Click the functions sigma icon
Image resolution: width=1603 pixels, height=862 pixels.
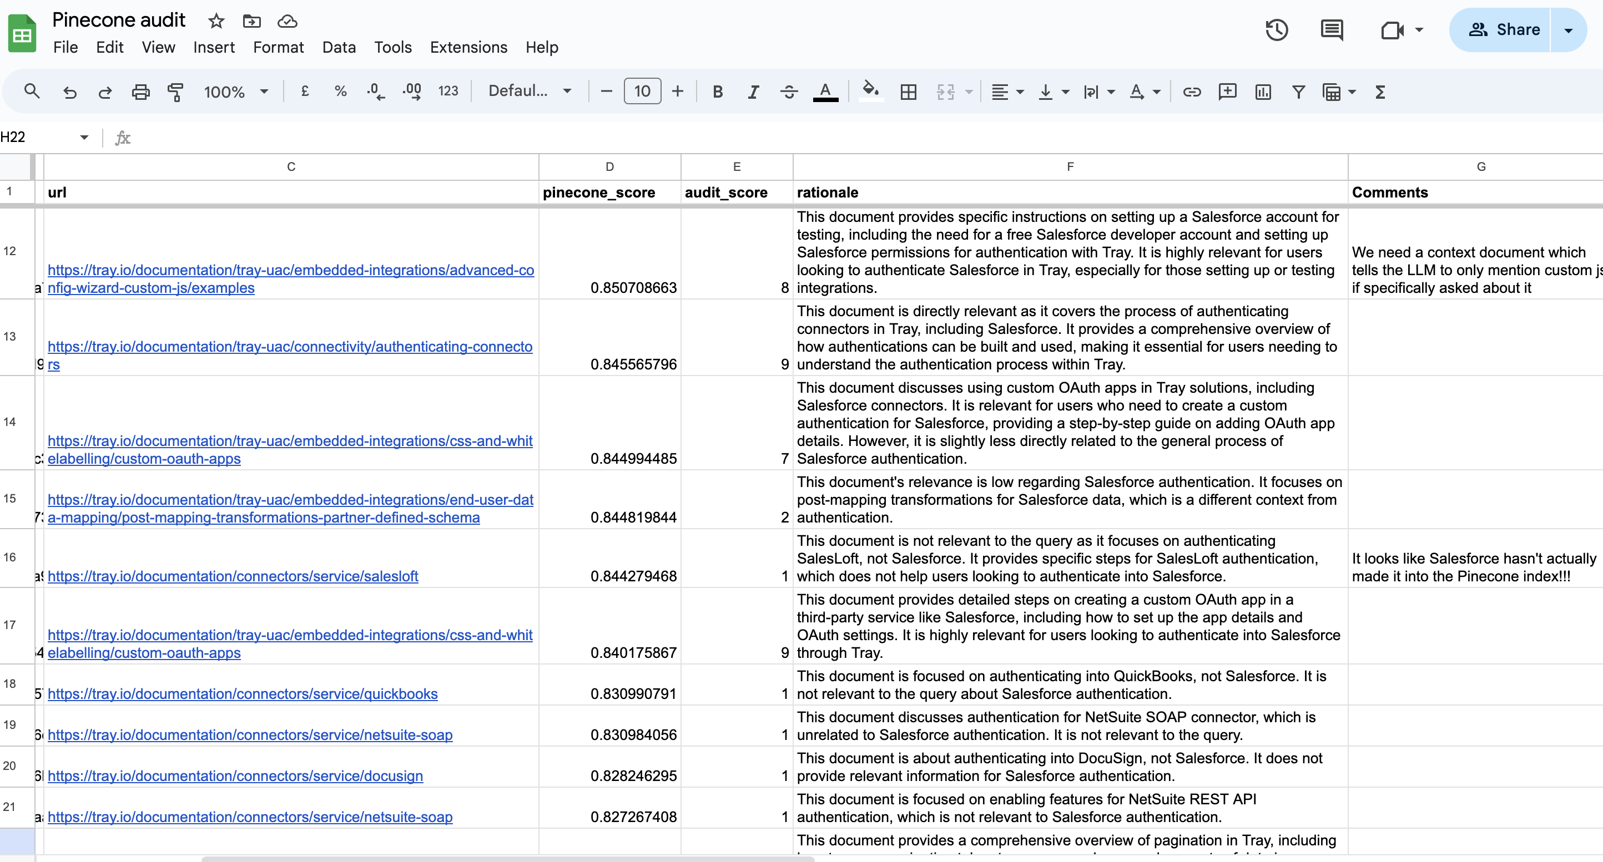coord(1380,92)
